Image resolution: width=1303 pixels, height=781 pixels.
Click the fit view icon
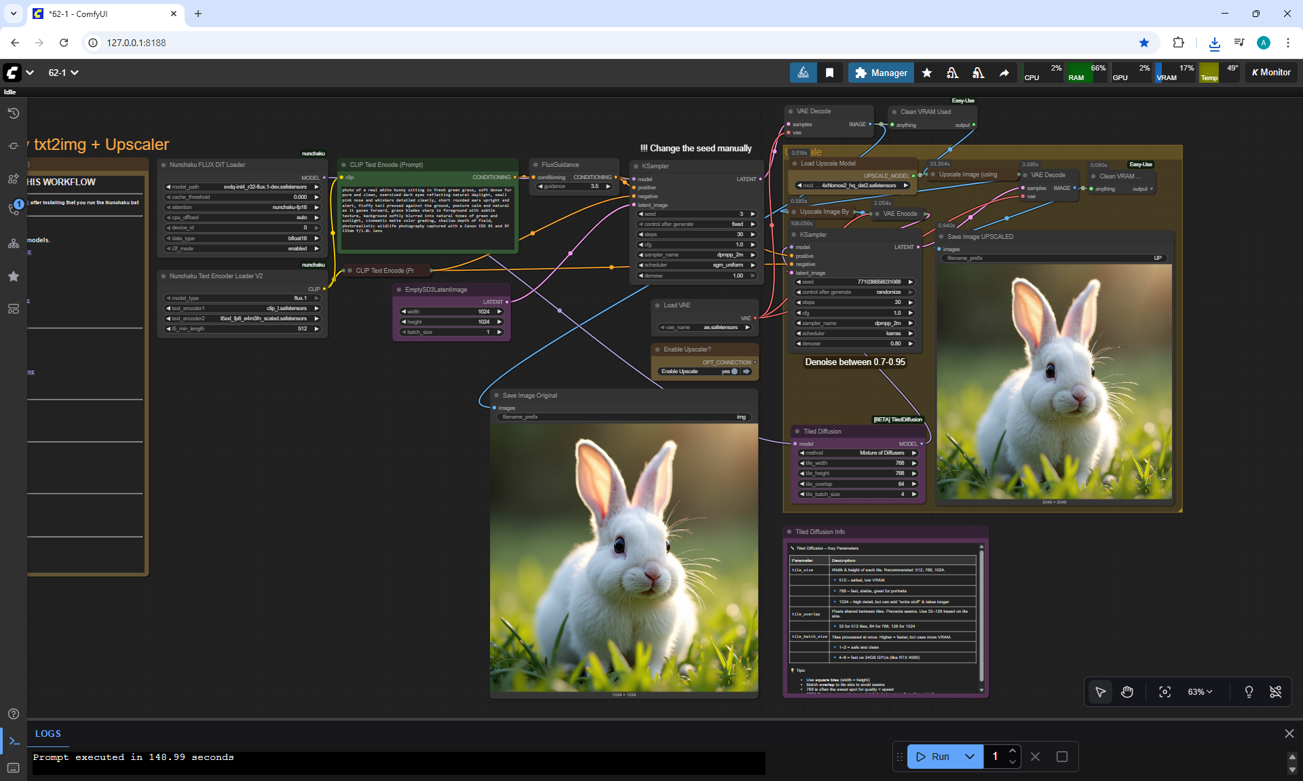(x=1165, y=691)
